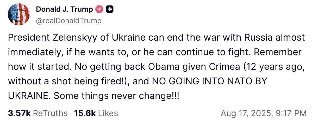
Task: Click the red verified checkmark badge
Action: 99,9
